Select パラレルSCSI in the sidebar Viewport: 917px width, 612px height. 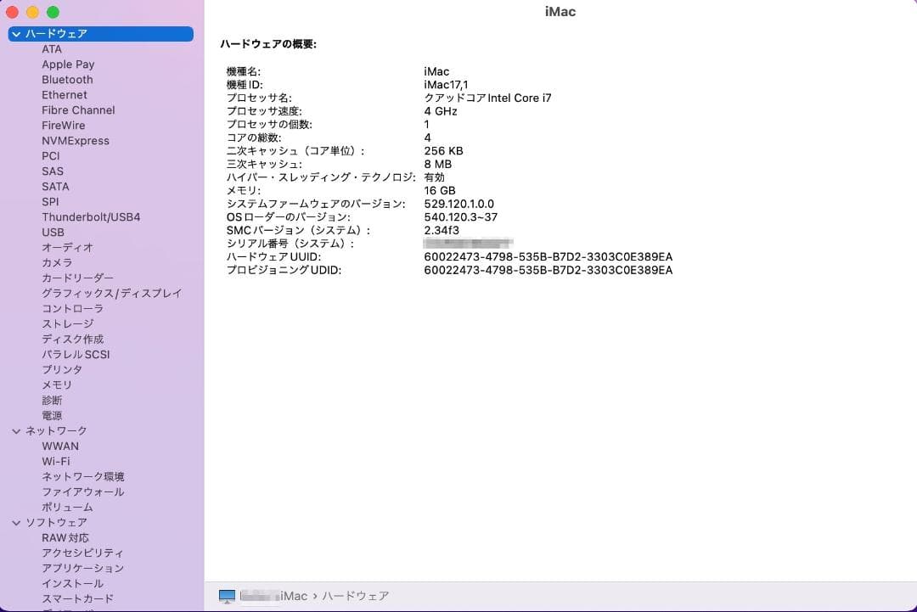(x=76, y=354)
